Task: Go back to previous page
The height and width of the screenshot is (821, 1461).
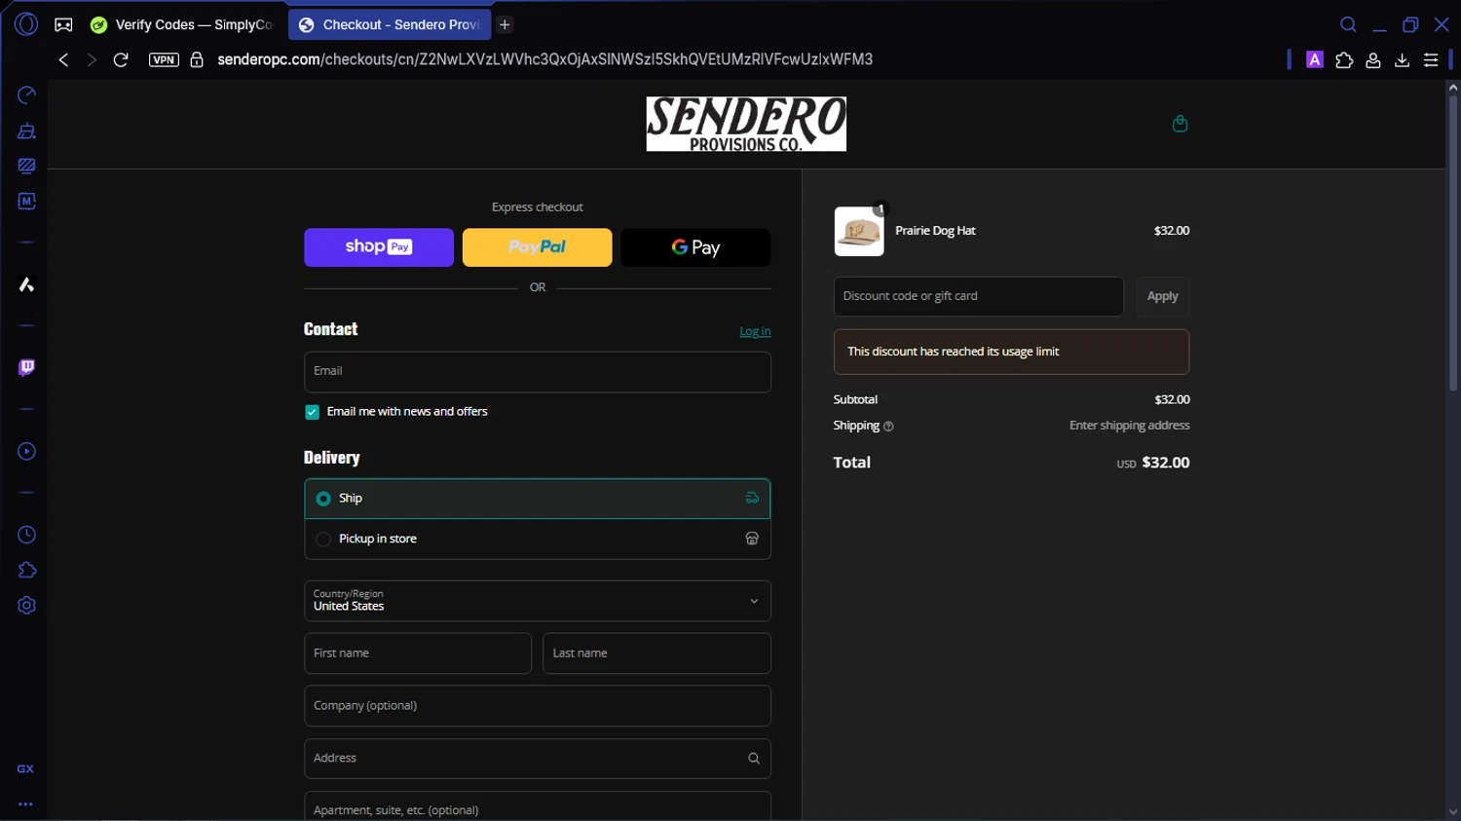Action: pos(63,59)
